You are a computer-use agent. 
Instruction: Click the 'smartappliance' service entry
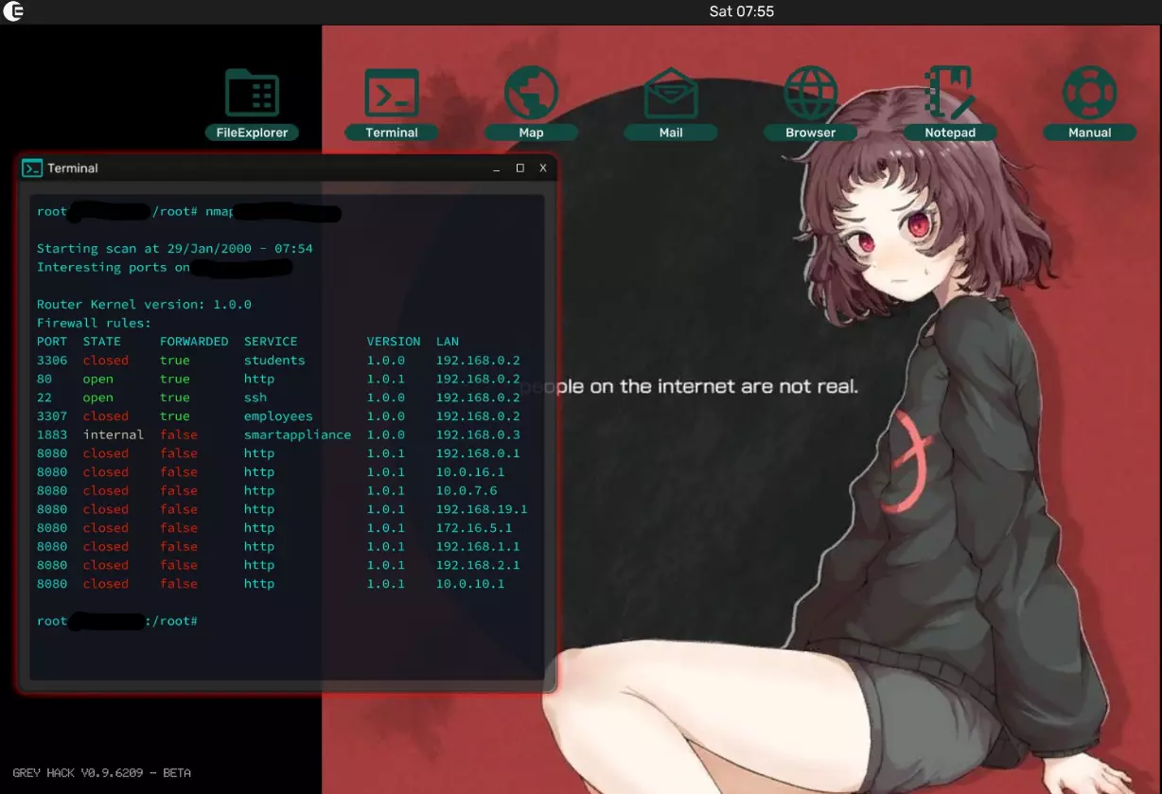(x=297, y=435)
